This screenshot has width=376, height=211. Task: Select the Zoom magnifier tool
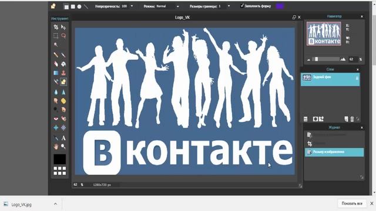tap(63, 147)
